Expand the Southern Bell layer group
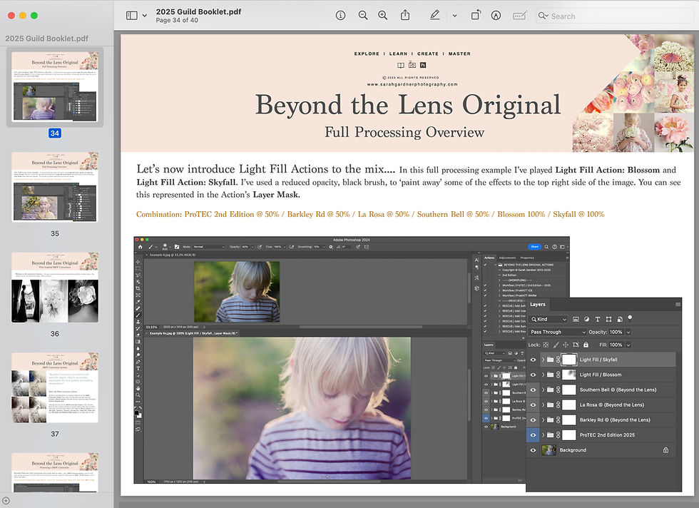The height and width of the screenshot is (508, 699). 543,390
